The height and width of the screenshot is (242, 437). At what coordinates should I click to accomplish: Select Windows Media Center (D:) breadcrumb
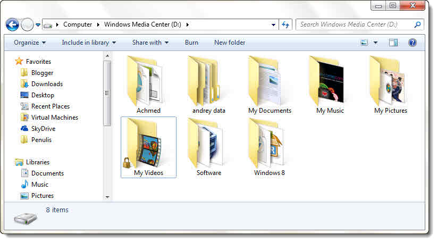(142, 24)
